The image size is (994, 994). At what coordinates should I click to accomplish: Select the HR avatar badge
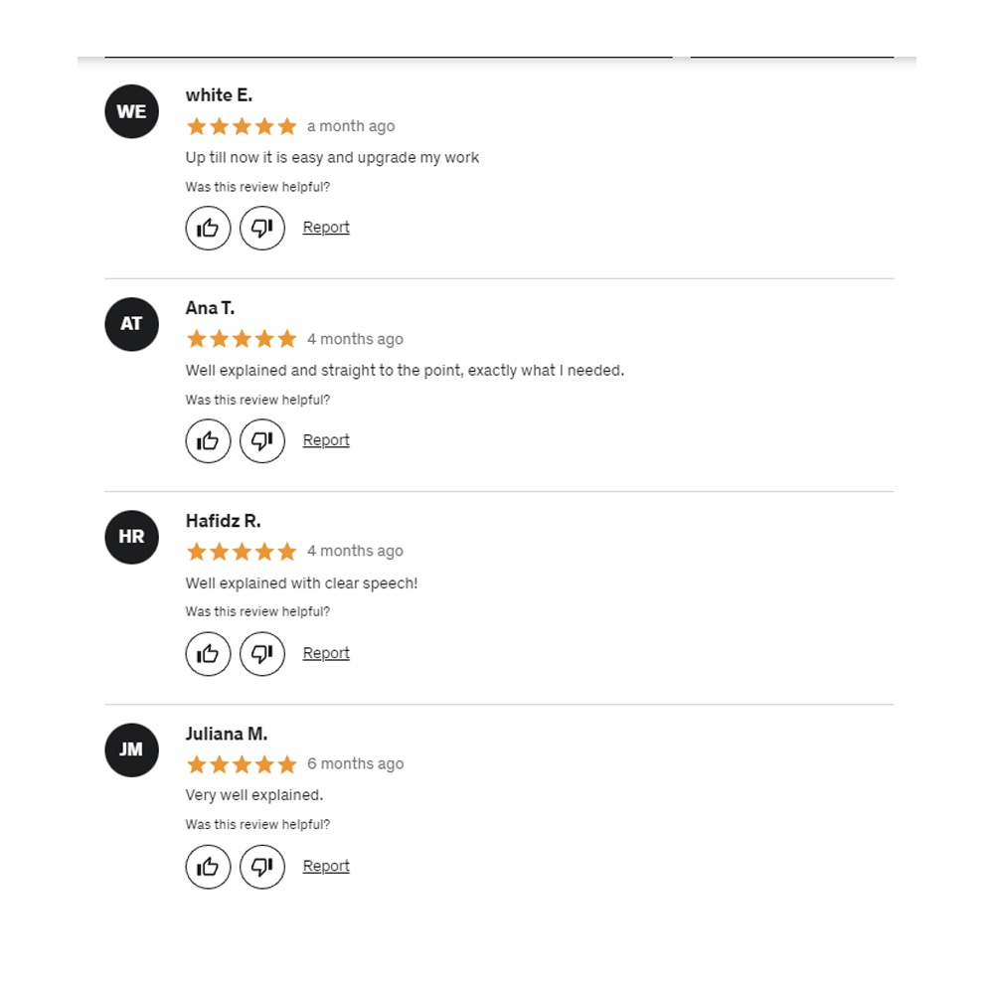(131, 537)
